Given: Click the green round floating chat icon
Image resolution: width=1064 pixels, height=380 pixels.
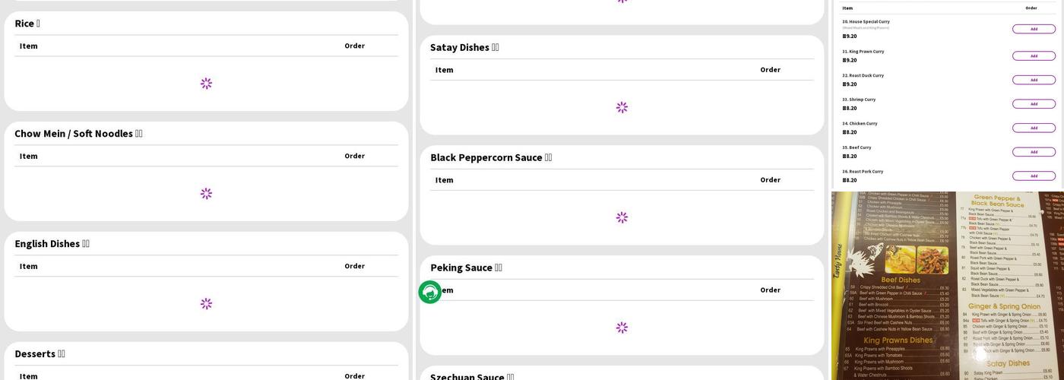Looking at the screenshot, I should pos(429,292).
